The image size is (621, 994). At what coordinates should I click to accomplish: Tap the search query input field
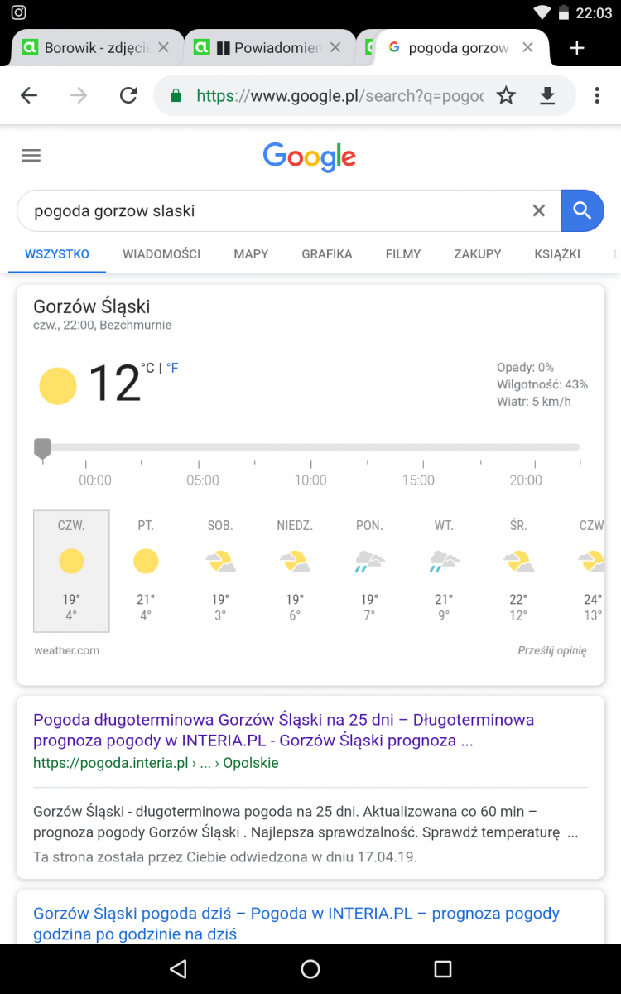tap(273, 211)
